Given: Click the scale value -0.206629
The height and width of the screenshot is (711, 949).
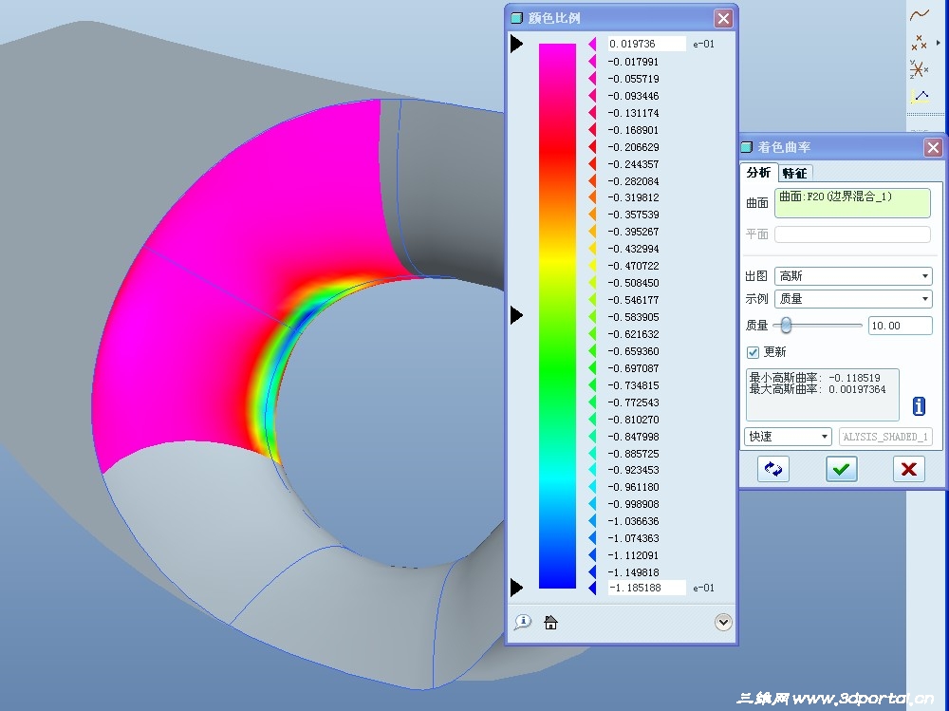Looking at the screenshot, I should (x=633, y=147).
